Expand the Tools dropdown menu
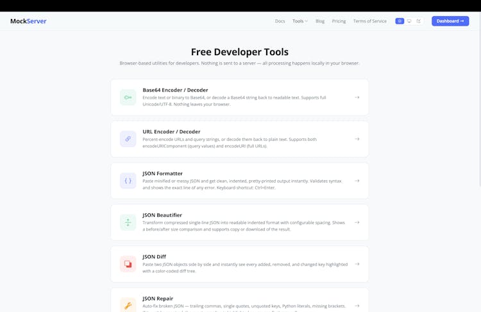 [300, 21]
